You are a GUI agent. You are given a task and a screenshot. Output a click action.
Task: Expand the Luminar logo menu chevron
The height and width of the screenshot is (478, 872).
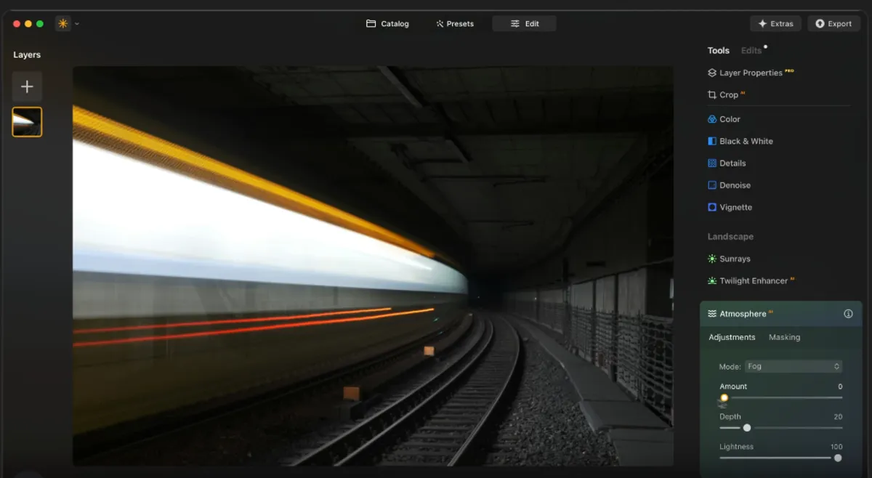[77, 24]
